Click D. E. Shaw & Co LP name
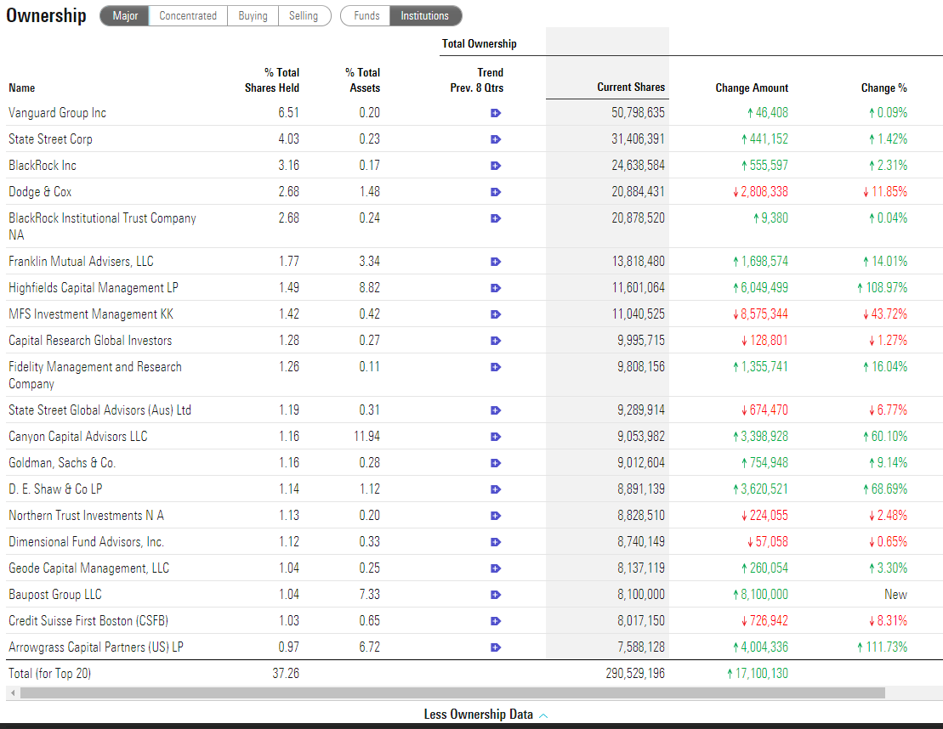The image size is (943, 729). (x=55, y=489)
